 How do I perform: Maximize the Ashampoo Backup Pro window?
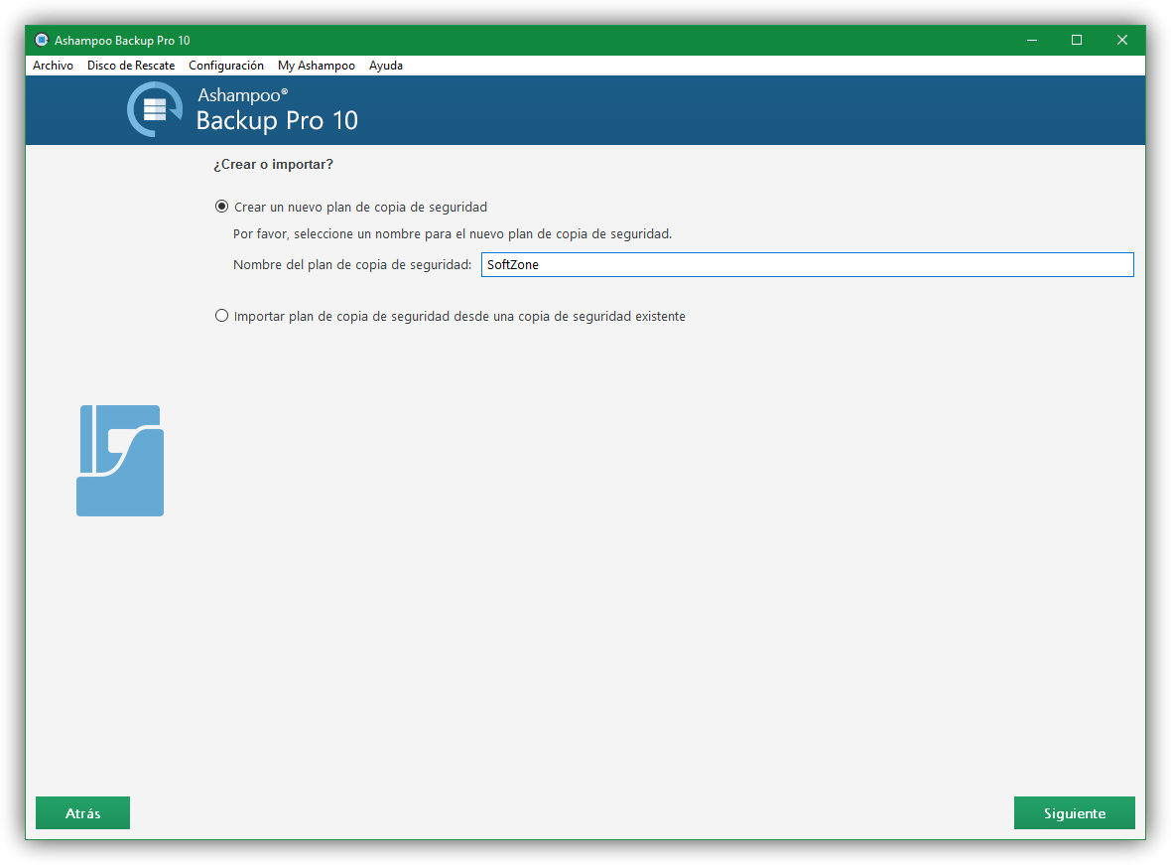[1077, 40]
